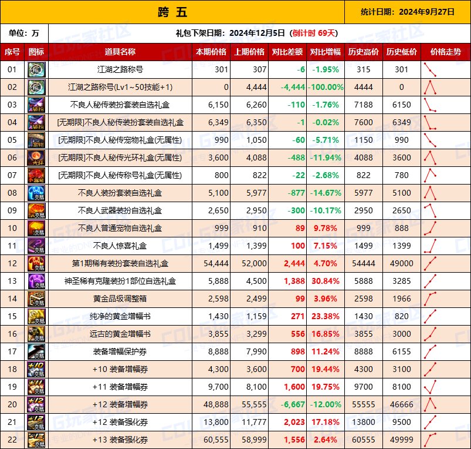Image resolution: width=471 pixels, height=449 pixels.
Task: Click the historical high 7188
Action: (364, 105)
